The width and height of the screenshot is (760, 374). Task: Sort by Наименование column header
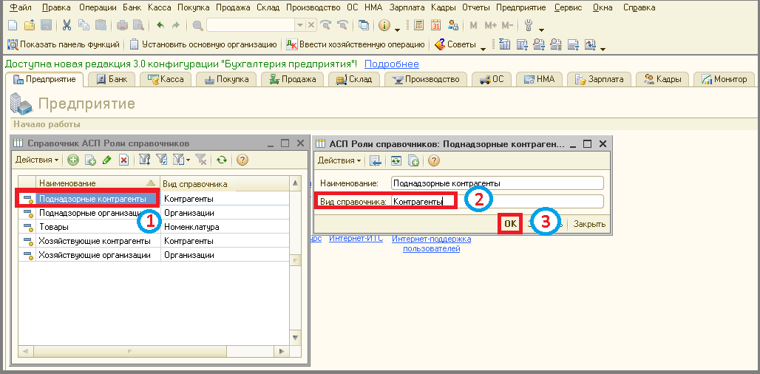tap(98, 183)
